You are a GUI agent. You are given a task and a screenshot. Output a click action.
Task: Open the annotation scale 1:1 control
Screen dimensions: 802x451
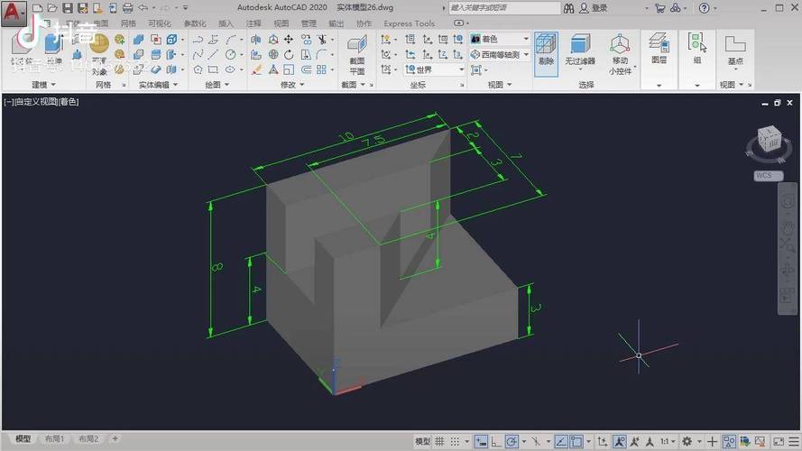(667, 441)
